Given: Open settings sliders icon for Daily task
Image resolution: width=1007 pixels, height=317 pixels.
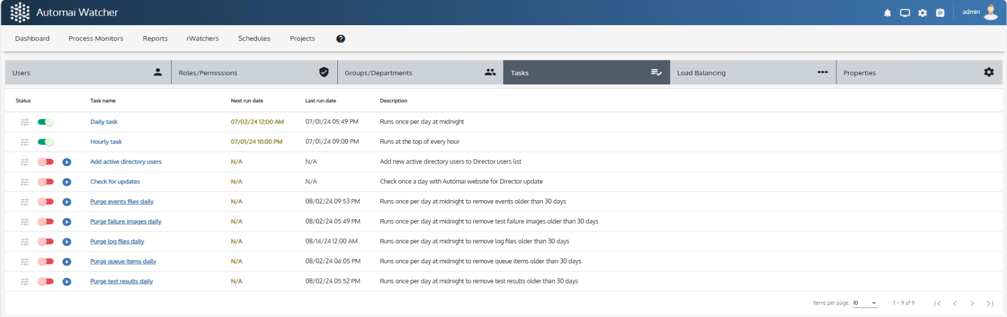Looking at the screenshot, I should (25, 122).
